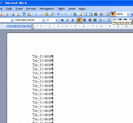Click the insert table icon
This screenshot has width=133, height=123.
pos(85,14)
